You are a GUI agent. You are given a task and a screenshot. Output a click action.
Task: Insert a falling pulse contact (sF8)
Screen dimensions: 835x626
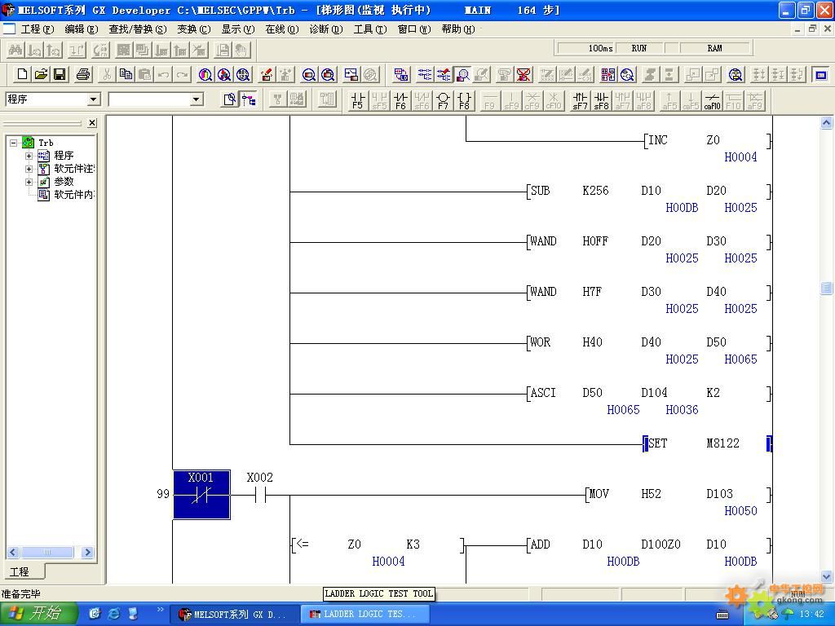tap(601, 99)
